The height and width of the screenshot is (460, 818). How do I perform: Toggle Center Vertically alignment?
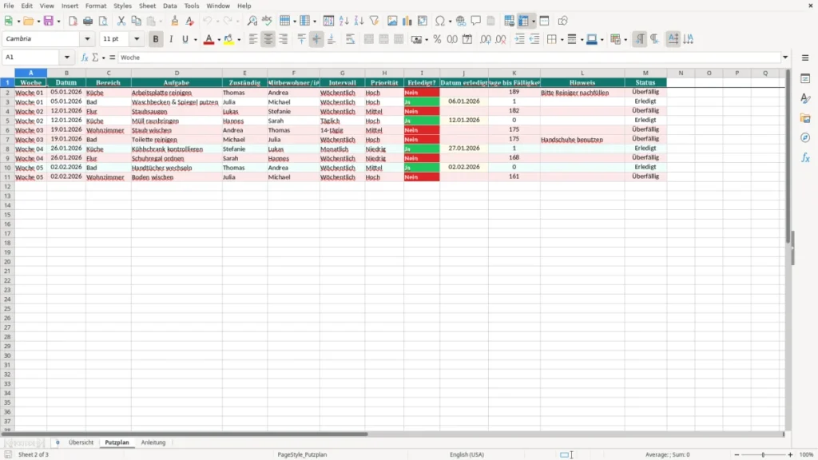316,39
